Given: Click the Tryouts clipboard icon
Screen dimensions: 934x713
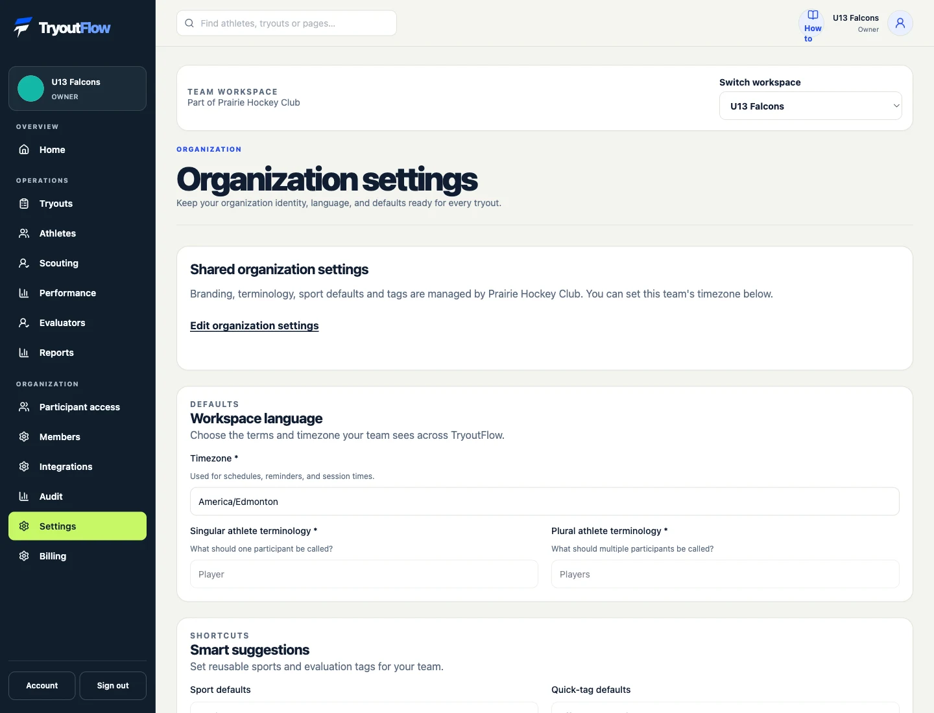Looking at the screenshot, I should [24, 204].
